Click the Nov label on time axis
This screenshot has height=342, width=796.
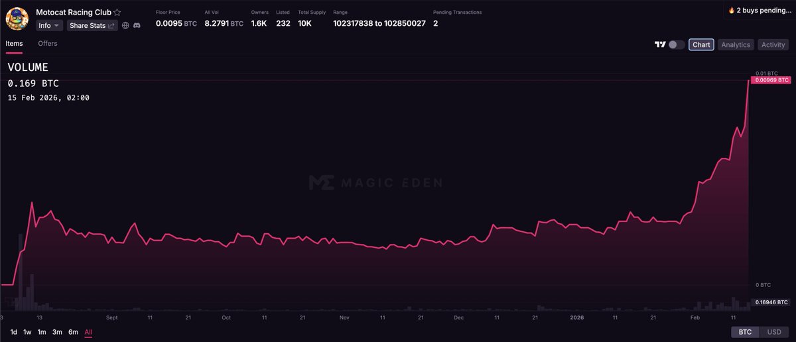coord(344,318)
